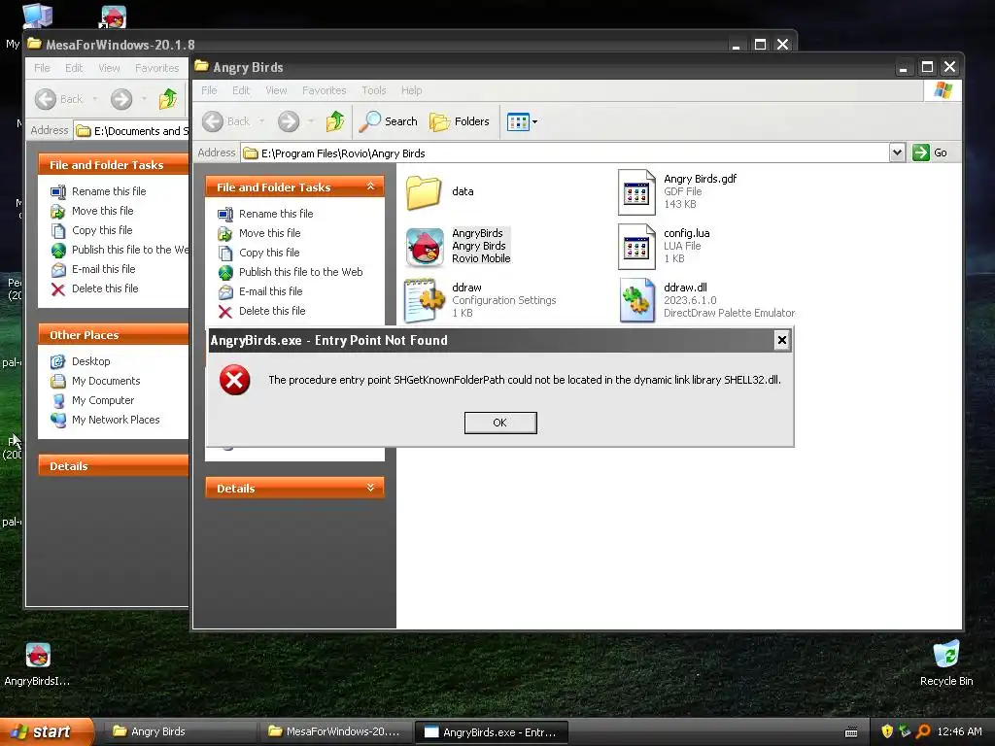Select the Angry Birds icon at top of desktop

point(113,17)
